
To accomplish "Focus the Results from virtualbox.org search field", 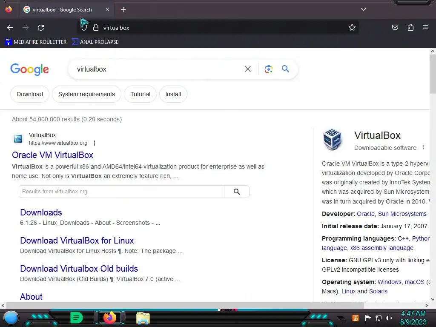I will click(121, 192).
